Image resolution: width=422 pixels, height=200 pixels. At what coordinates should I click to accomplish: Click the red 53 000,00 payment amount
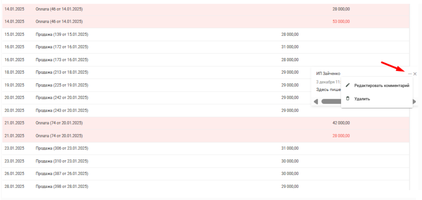pyautogui.click(x=341, y=22)
